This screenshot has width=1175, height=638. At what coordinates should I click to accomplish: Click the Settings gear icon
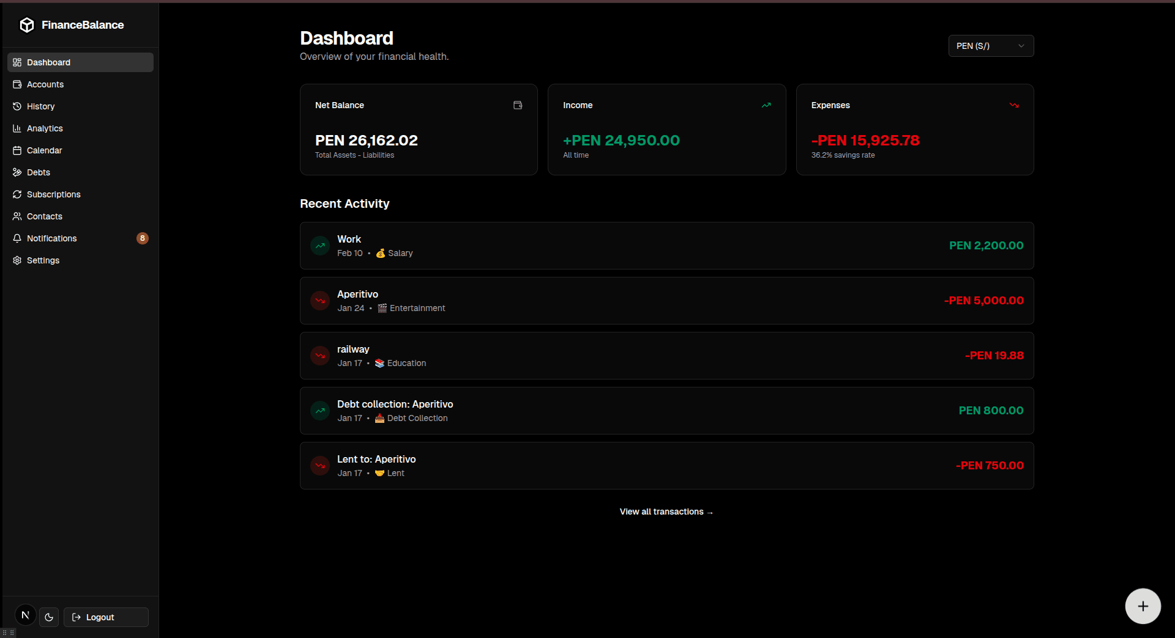(x=17, y=260)
